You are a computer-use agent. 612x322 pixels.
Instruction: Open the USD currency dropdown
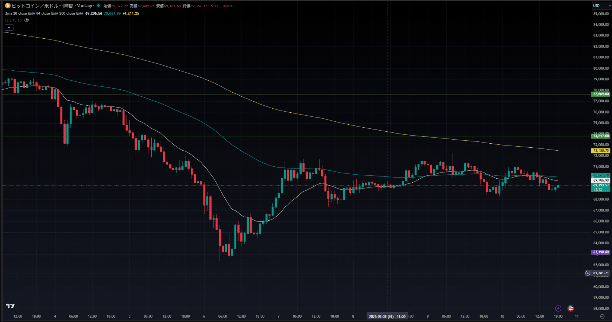click(x=600, y=6)
